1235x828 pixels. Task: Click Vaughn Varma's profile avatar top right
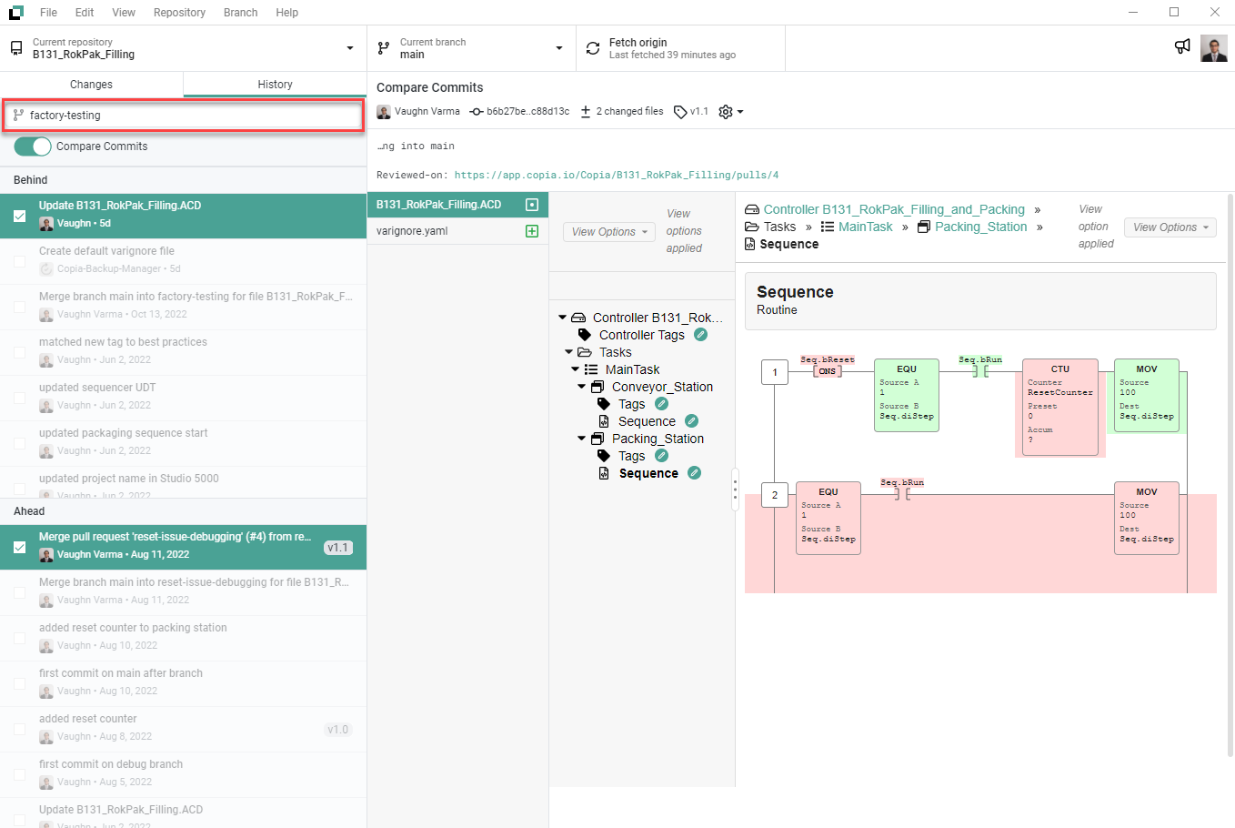[1216, 46]
